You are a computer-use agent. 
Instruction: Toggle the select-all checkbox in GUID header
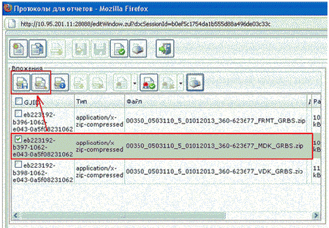tap(18, 101)
